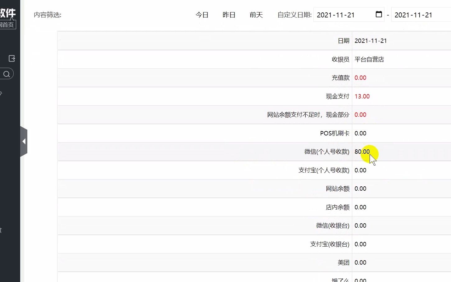
Task: Click the POS机刷卡 amount 0.00
Action: click(x=360, y=133)
